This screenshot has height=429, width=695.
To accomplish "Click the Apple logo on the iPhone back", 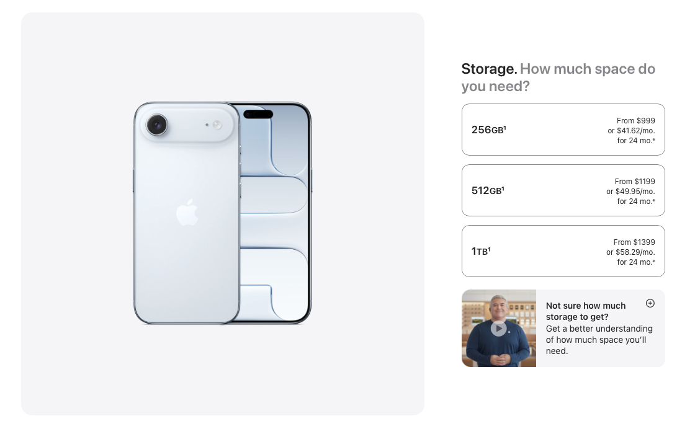I will pyautogui.click(x=187, y=213).
